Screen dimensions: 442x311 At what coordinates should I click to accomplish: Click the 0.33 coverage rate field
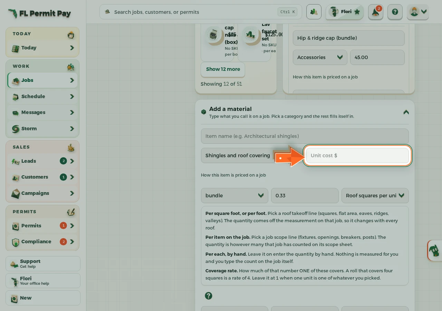pyautogui.click(x=305, y=196)
